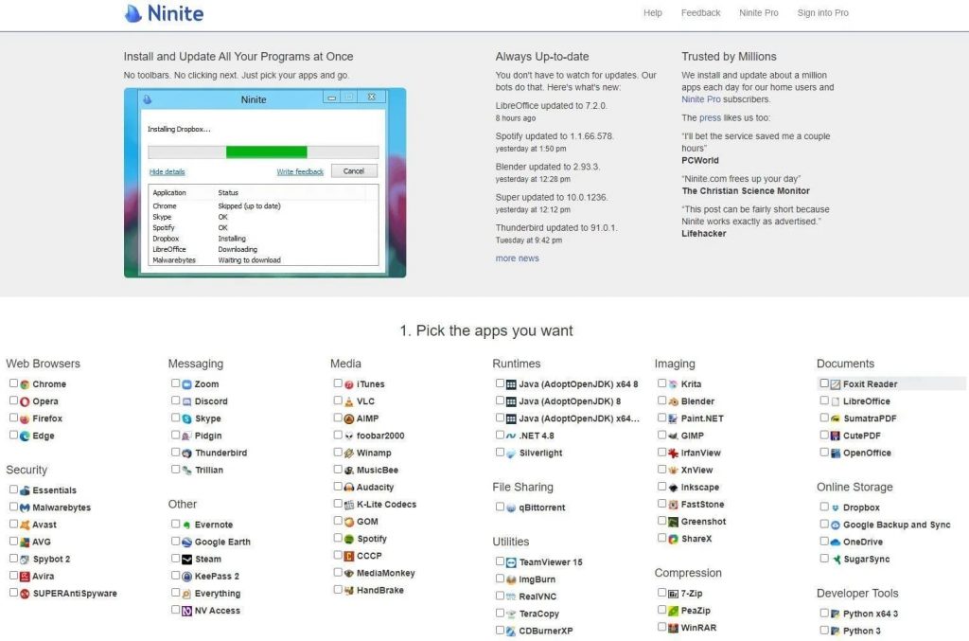
Task: Select the Foxit Reader checkbox
Action: click(824, 383)
